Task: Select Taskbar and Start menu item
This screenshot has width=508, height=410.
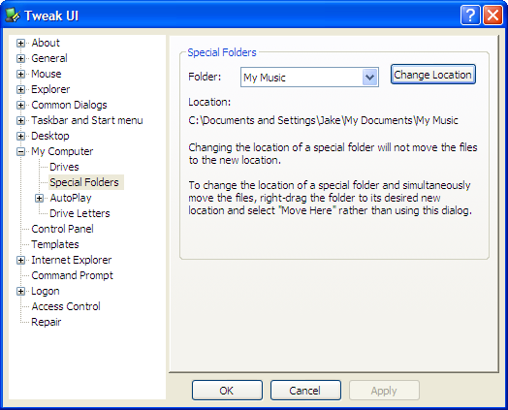Action: (x=87, y=121)
